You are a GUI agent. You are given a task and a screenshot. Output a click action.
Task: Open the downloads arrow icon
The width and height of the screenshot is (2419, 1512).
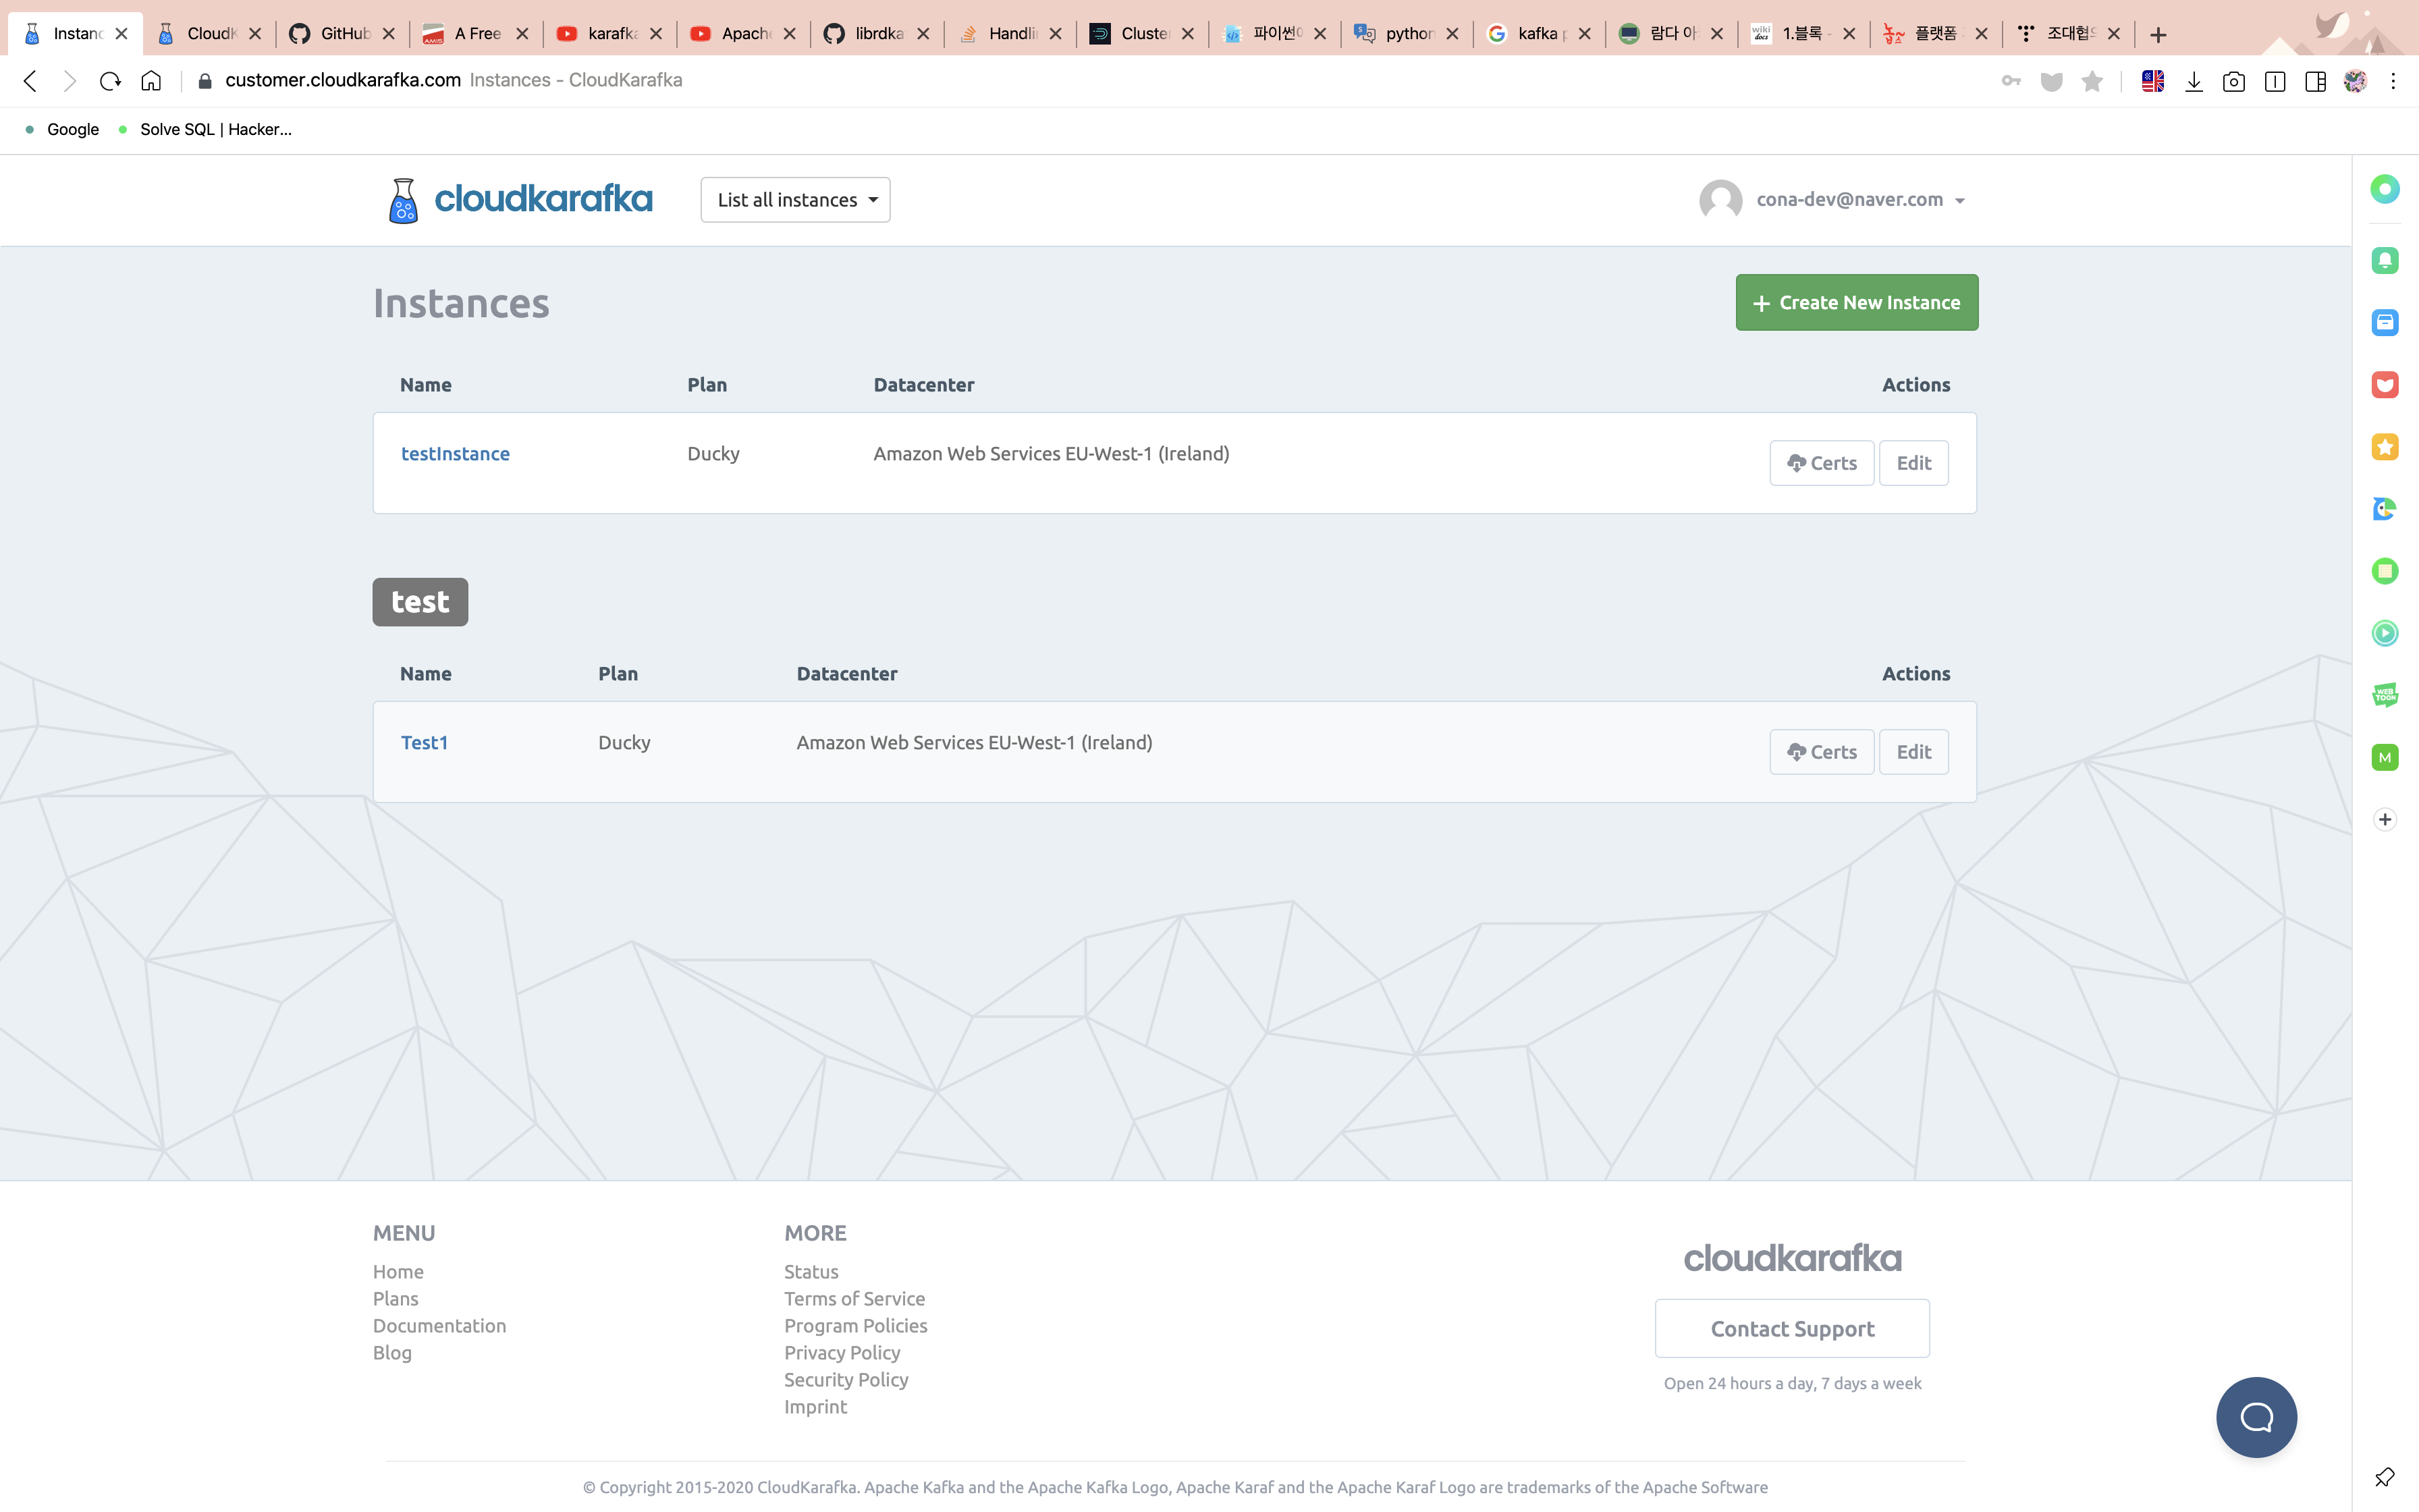[2194, 82]
